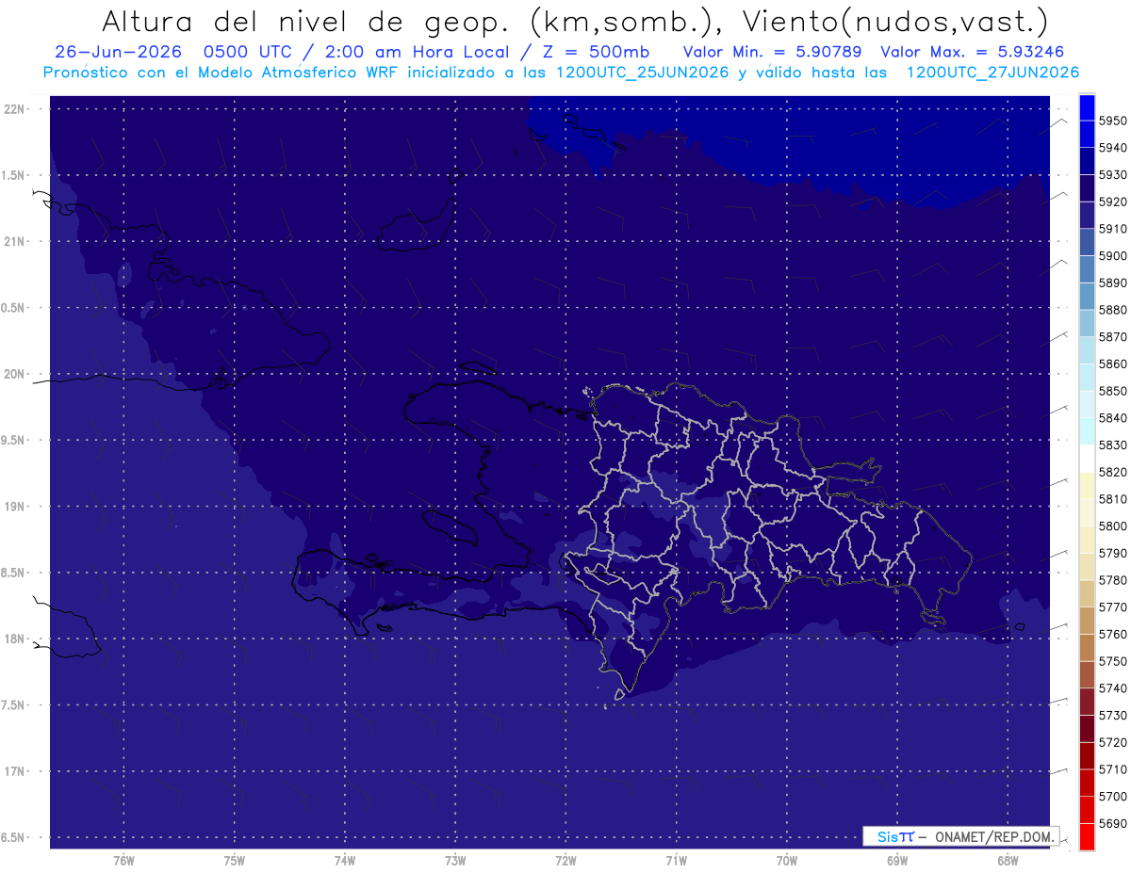
Task: Click the '5710' colorbar label
Action: (1113, 769)
